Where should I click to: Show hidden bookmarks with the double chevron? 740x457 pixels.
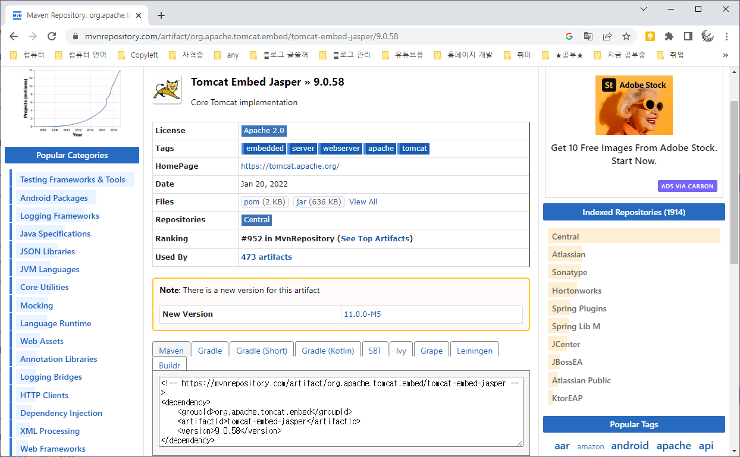[x=725, y=55]
